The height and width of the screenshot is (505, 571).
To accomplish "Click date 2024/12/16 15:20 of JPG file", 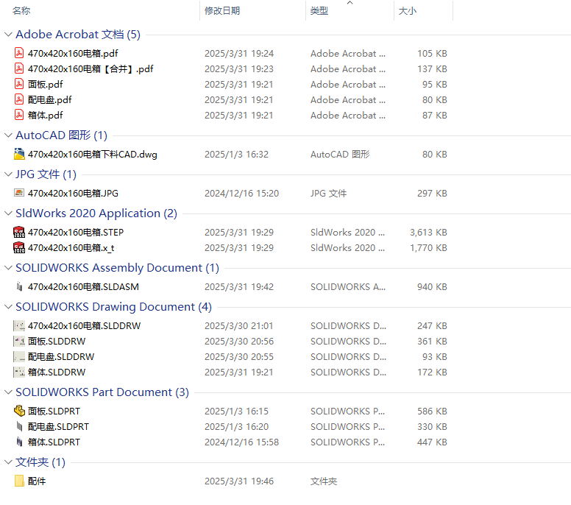I will 242,193.
